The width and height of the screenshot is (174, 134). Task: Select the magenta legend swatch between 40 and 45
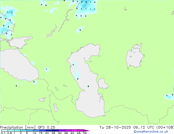click(74, 130)
